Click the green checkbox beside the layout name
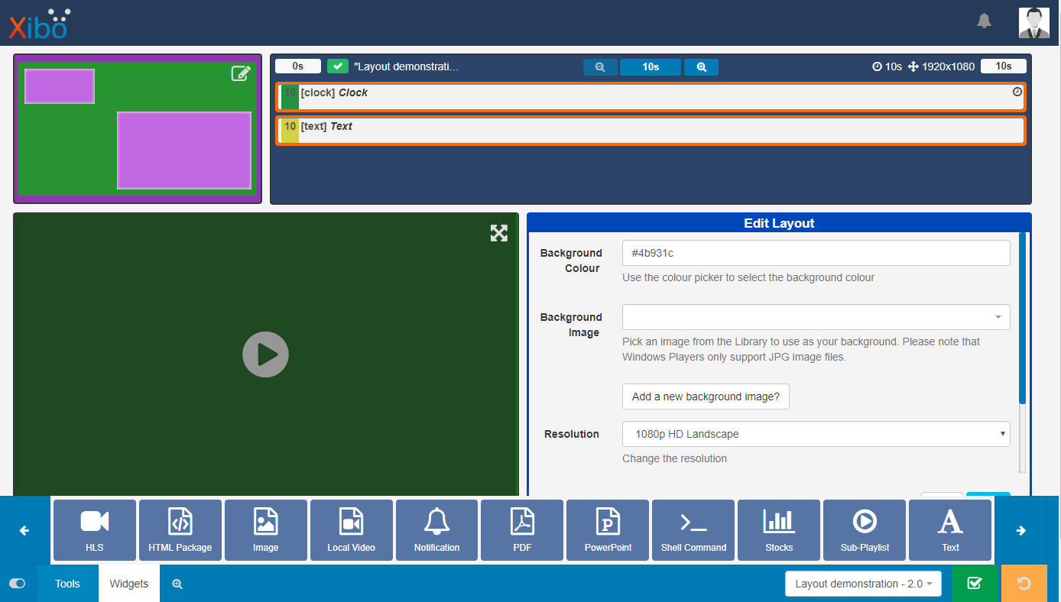This screenshot has height=602, width=1061. (x=337, y=66)
